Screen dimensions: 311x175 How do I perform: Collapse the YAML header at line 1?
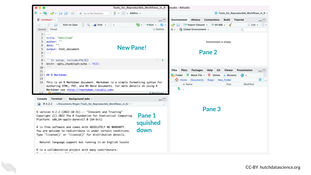[x=44, y=34]
